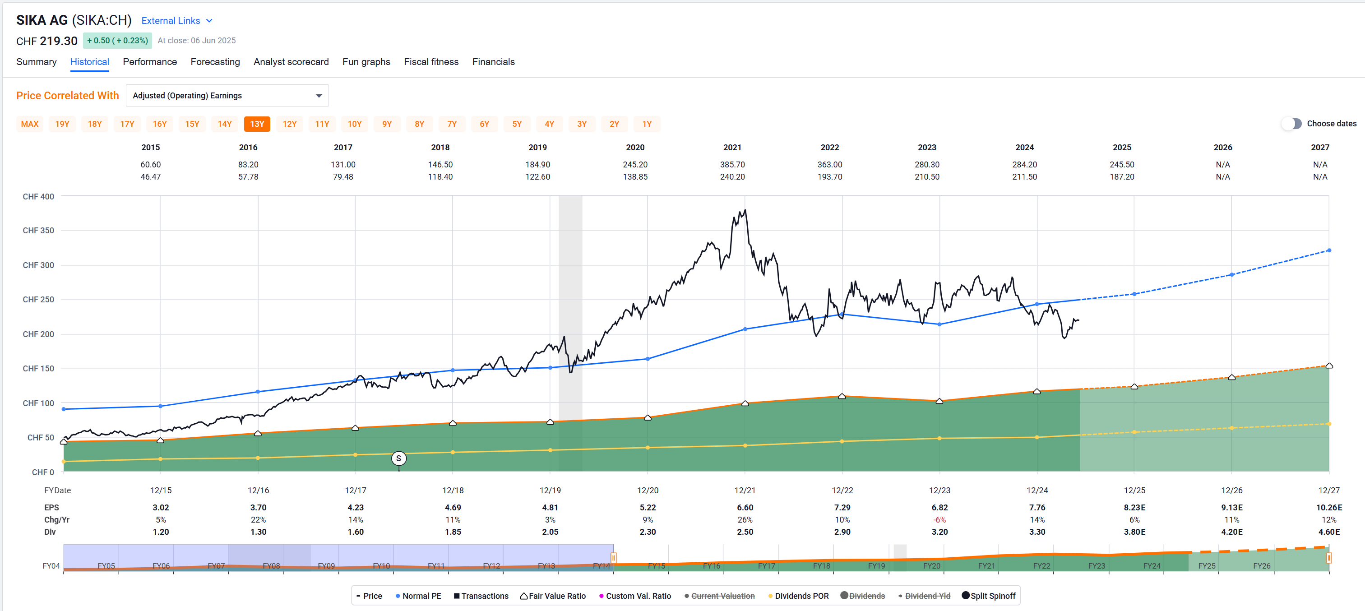Pick the 15Y range button
The image size is (1365, 611).
click(192, 124)
